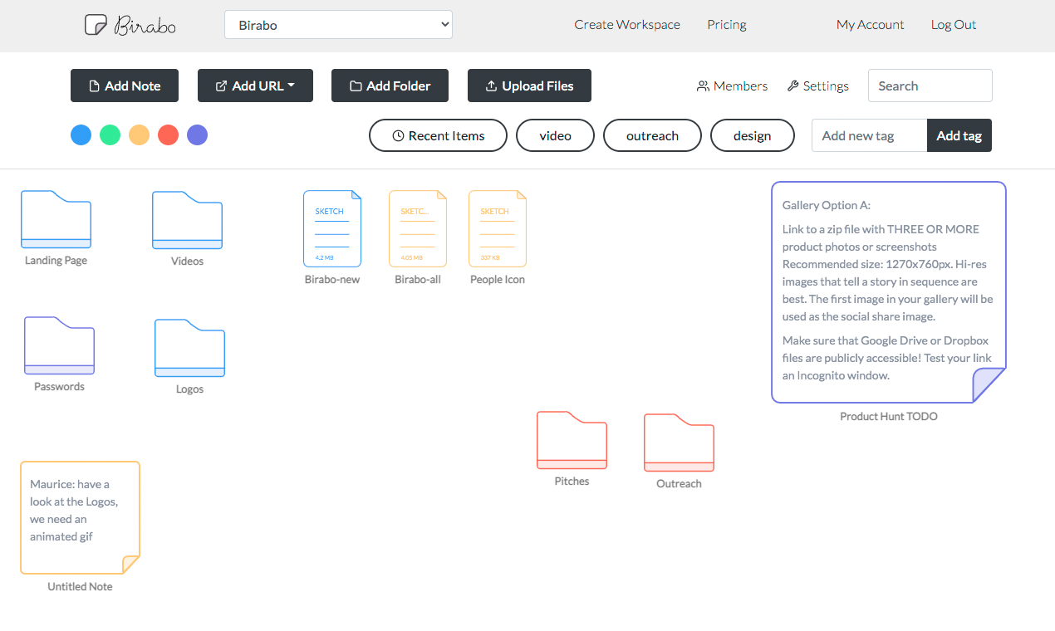Click Log Out
This screenshot has width=1055, height=631.
tap(954, 25)
